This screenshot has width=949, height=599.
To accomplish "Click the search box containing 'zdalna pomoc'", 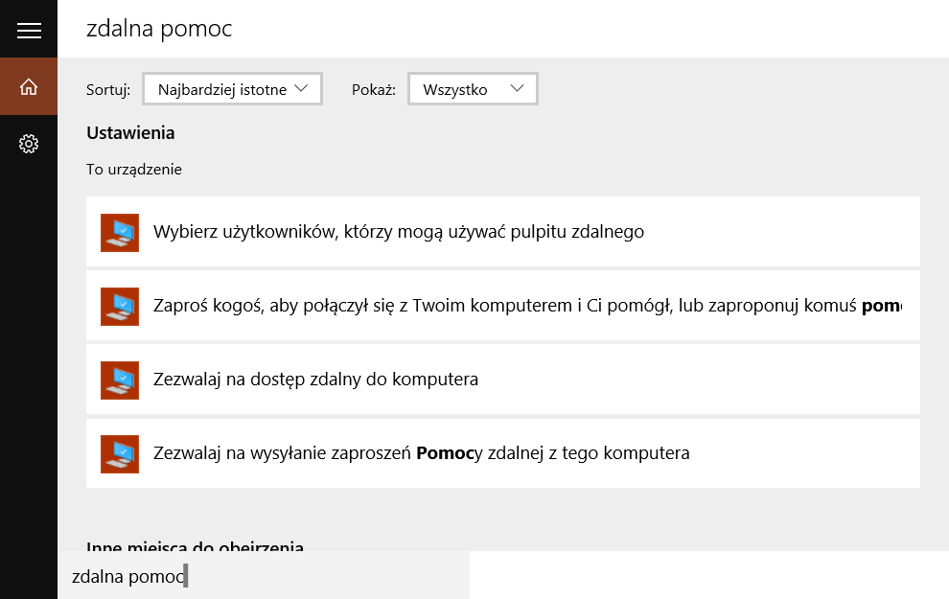I will point(264,577).
